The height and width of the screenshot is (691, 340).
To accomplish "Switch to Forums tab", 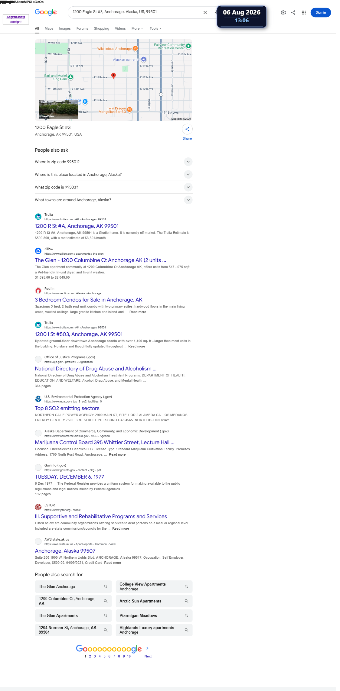I will [82, 28].
